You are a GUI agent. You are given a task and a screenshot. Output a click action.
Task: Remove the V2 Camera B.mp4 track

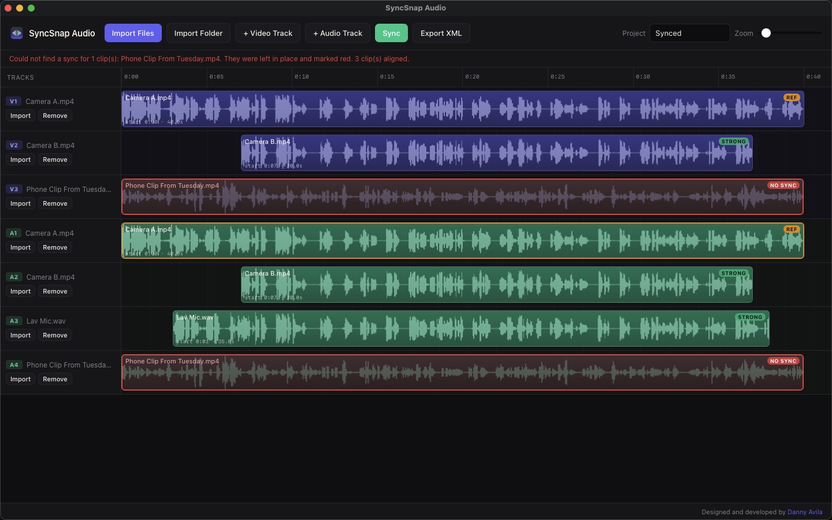tap(55, 160)
